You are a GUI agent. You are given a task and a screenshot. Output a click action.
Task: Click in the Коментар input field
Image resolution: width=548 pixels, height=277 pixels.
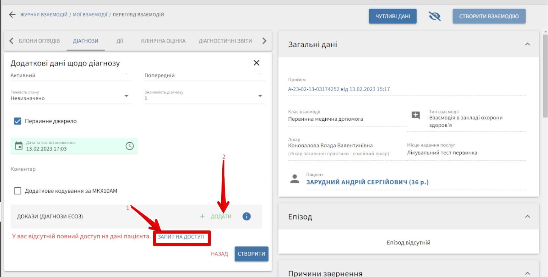(x=137, y=170)
